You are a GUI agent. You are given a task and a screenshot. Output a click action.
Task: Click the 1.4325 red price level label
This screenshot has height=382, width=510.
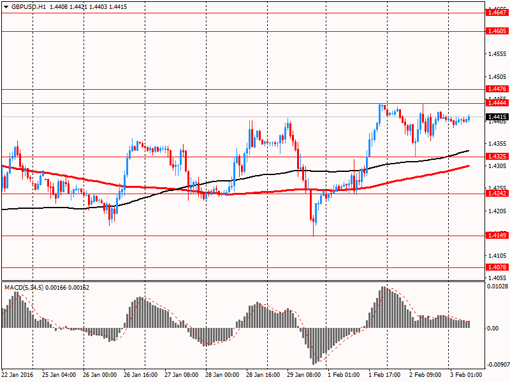pyautogui.click(x=497, y=157)
